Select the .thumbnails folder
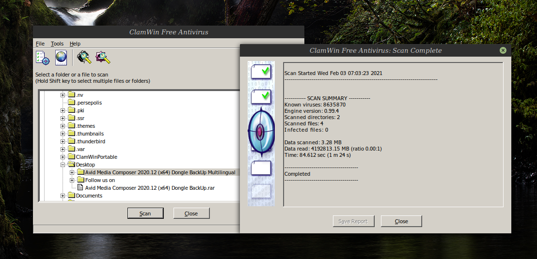537x259 pixels. tap(90, 134)
